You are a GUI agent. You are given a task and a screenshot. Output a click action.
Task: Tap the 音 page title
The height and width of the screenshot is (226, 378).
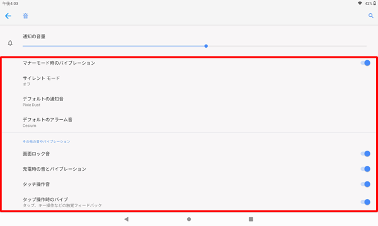(26, 16)
